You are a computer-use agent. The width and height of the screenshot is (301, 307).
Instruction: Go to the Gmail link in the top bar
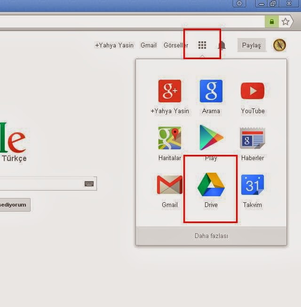[x=149, y=45]
